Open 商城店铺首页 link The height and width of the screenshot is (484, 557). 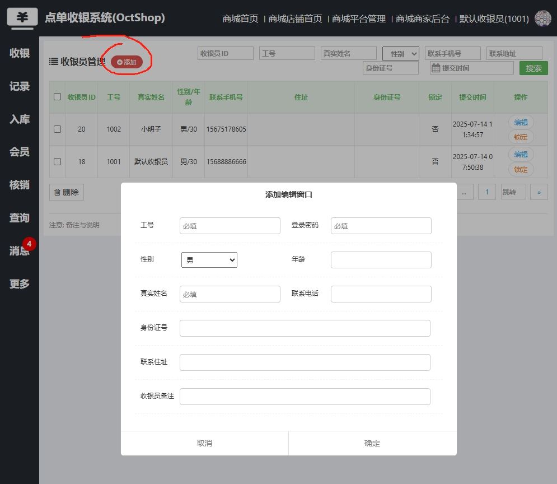pos(295,18)
